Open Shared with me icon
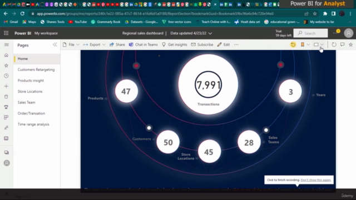Image resolution: width=356 pixels, height=200 pixels. (x=6, y=128)
